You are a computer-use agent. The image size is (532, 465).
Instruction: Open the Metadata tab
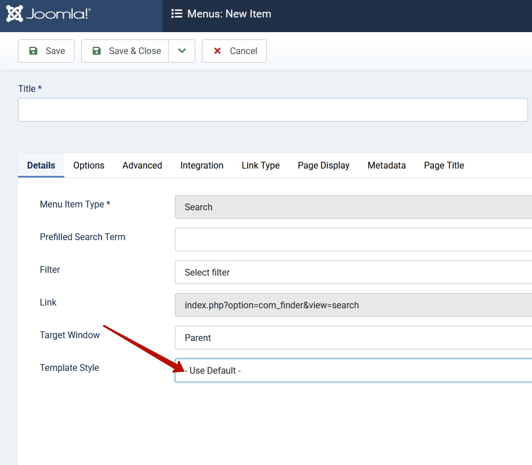pyautogui.click(x=386, y=165)
